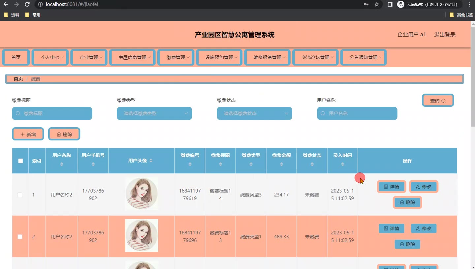This screenshot has width=475, height=269.
Task: Reload the page with browser refresh icon
Action: [x=27, y=4]
